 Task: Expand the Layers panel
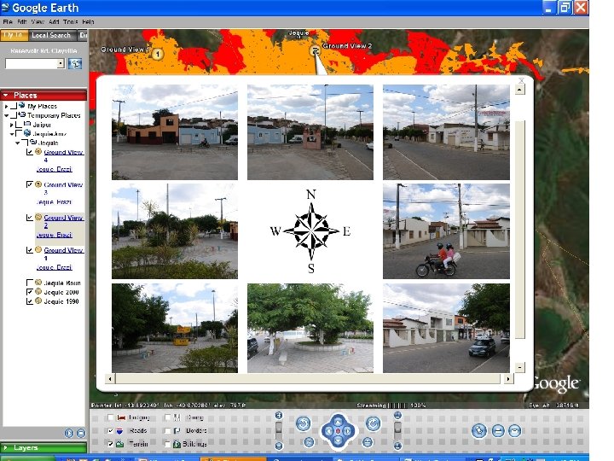[43, 447]
